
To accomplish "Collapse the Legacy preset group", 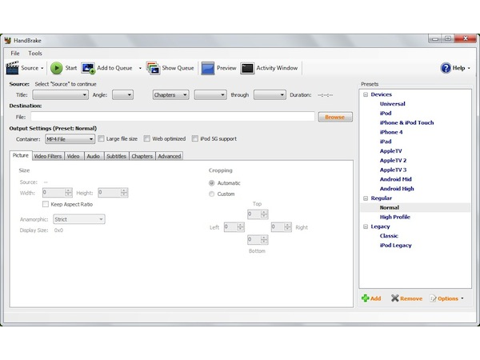I will 366,226.
